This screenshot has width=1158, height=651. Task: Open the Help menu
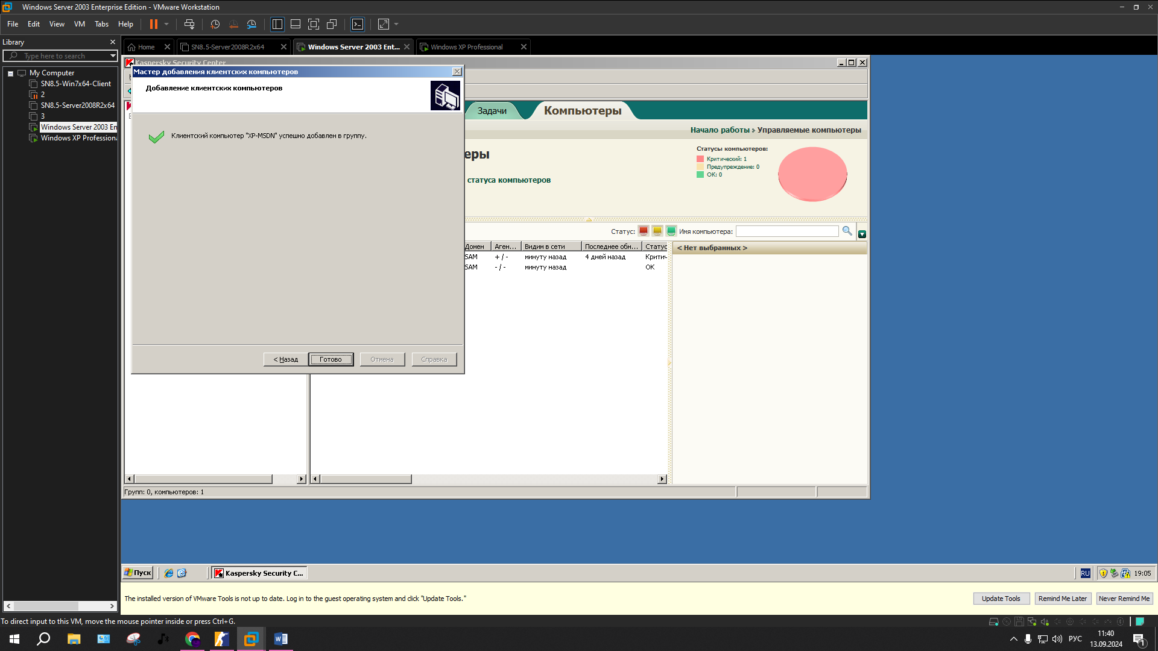coord(125,24)
